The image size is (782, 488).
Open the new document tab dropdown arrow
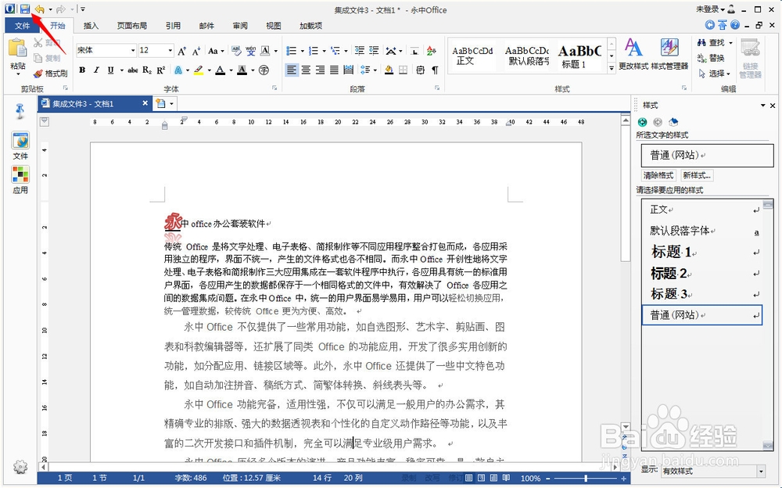pos(171,104)
